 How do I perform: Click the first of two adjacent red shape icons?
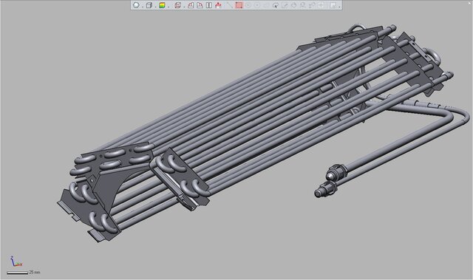pos(191,5)
